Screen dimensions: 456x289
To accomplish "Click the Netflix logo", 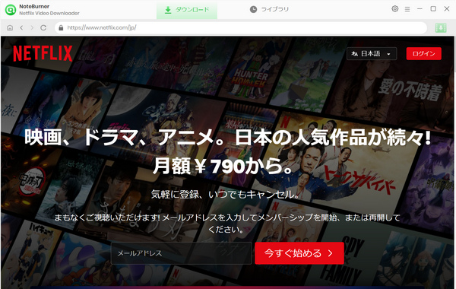I will point(43,53).
